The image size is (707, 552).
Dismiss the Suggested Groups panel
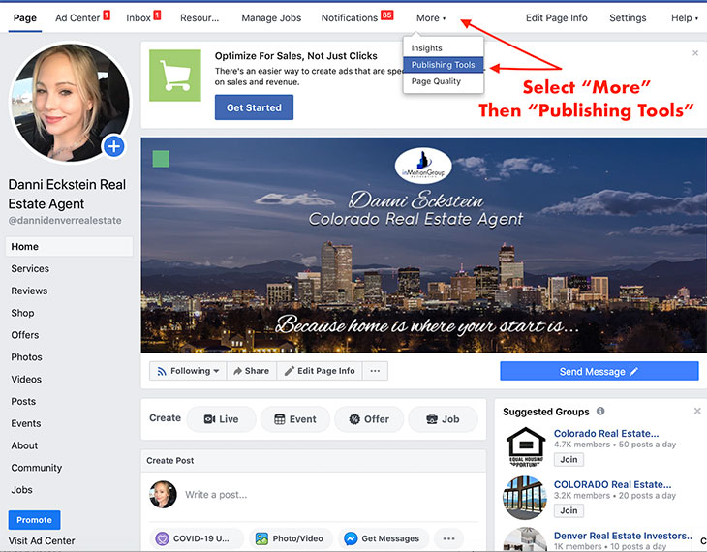pos(697,411)
